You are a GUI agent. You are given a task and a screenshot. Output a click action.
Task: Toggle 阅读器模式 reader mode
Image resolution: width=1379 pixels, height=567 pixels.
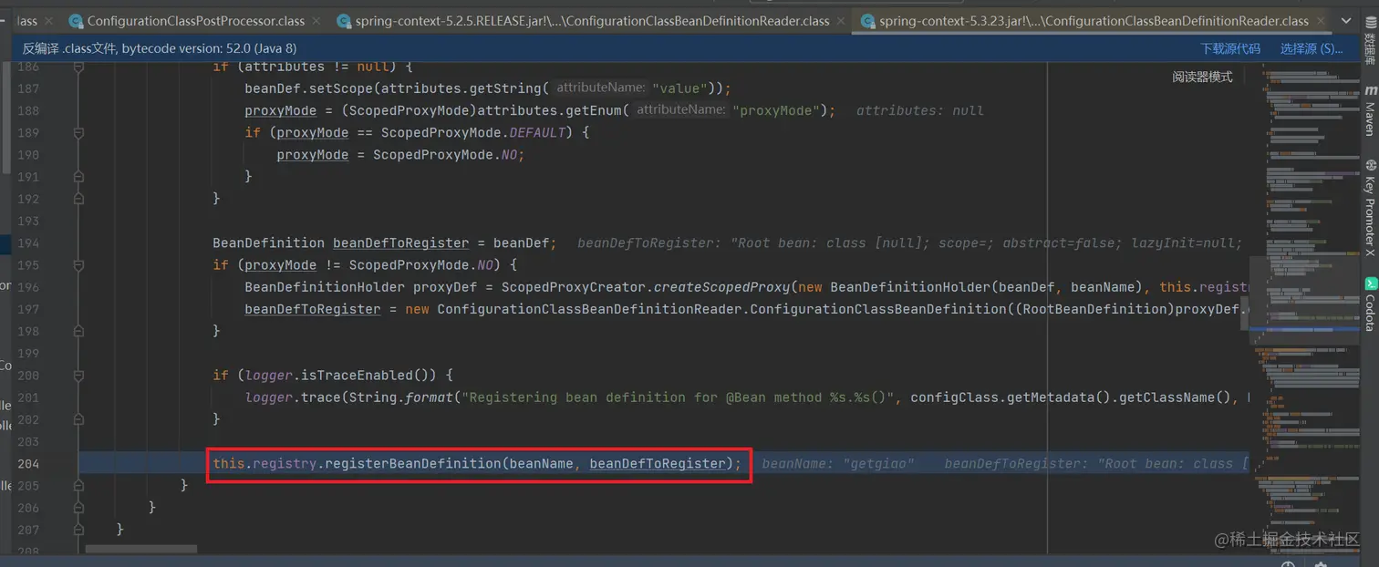coord(1202,77)
